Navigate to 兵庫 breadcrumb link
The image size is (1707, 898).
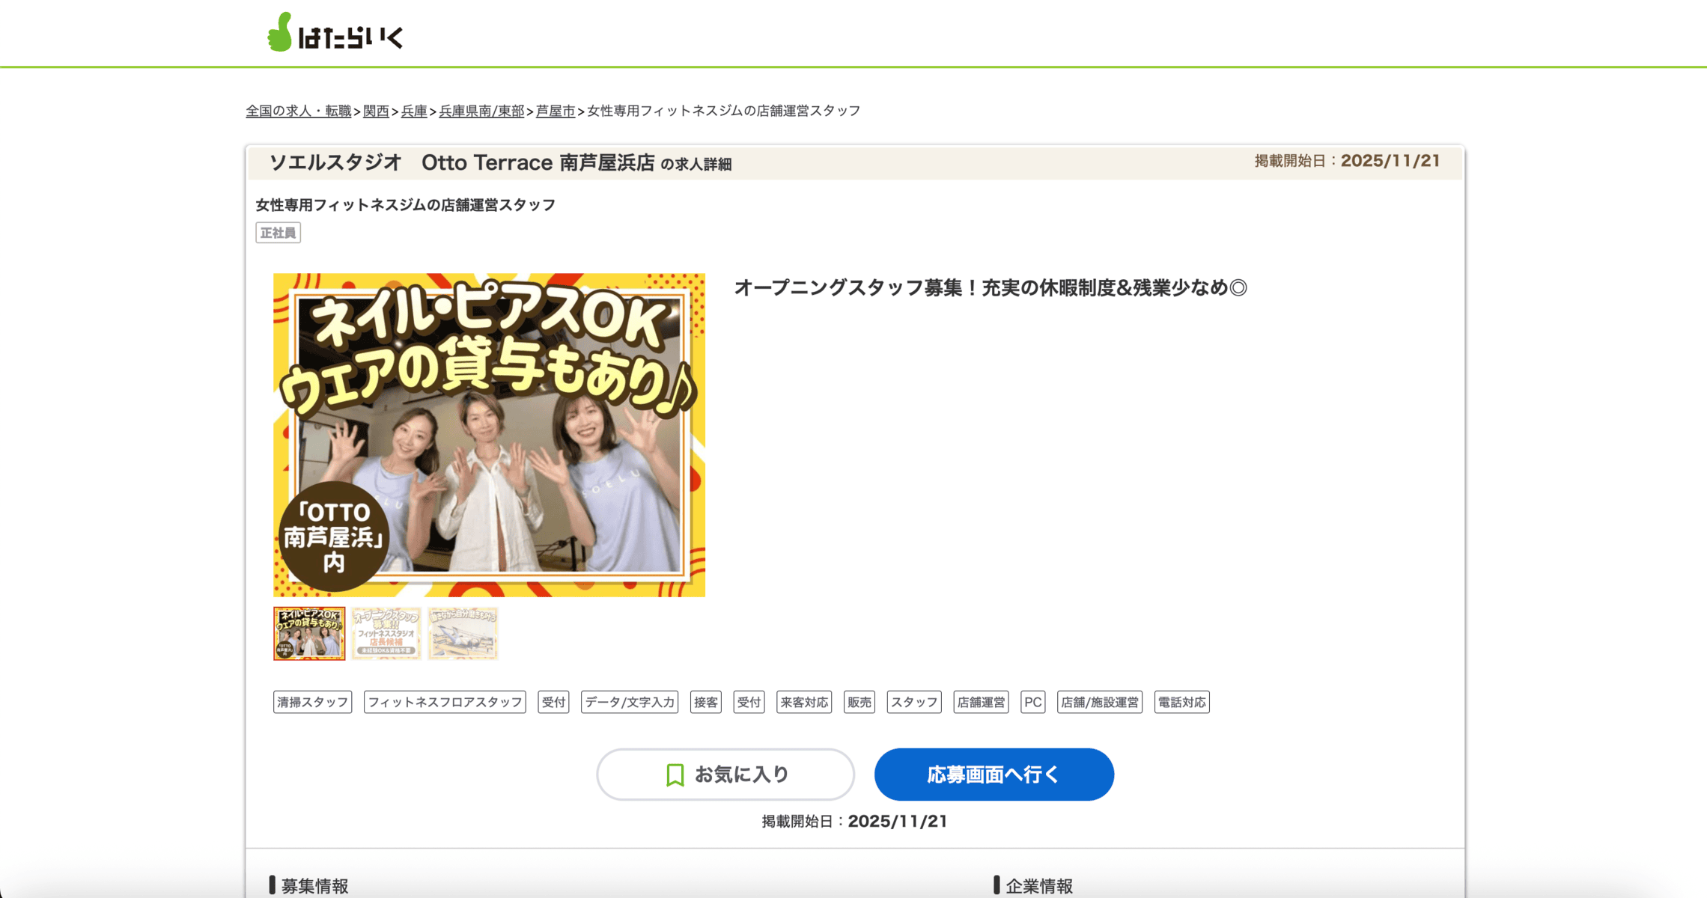413,111
